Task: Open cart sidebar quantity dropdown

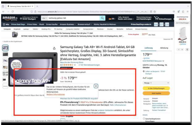Action: 180,50
